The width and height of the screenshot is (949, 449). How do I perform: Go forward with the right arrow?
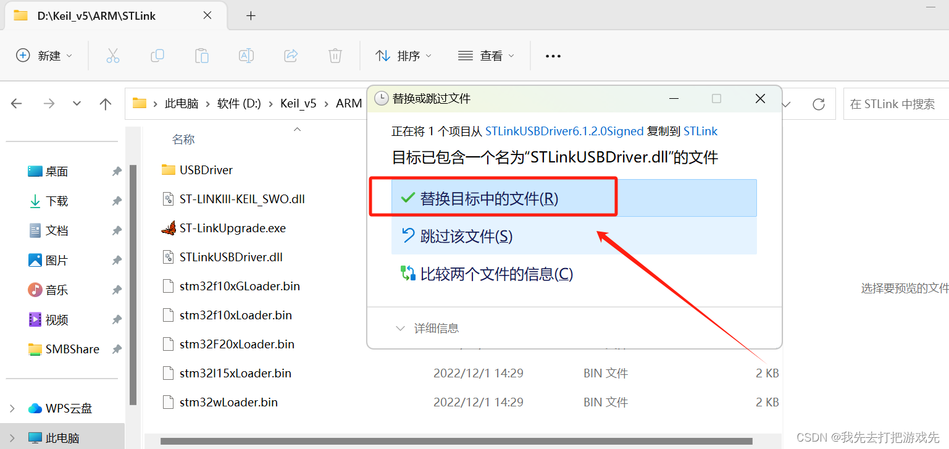(x=49, y=104)
